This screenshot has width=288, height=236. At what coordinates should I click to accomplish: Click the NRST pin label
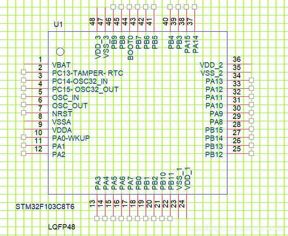point(62,114)
